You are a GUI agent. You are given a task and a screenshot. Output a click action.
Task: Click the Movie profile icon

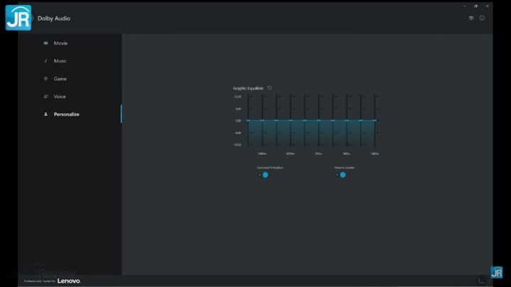pyautogui.click(x=46, y=43)
